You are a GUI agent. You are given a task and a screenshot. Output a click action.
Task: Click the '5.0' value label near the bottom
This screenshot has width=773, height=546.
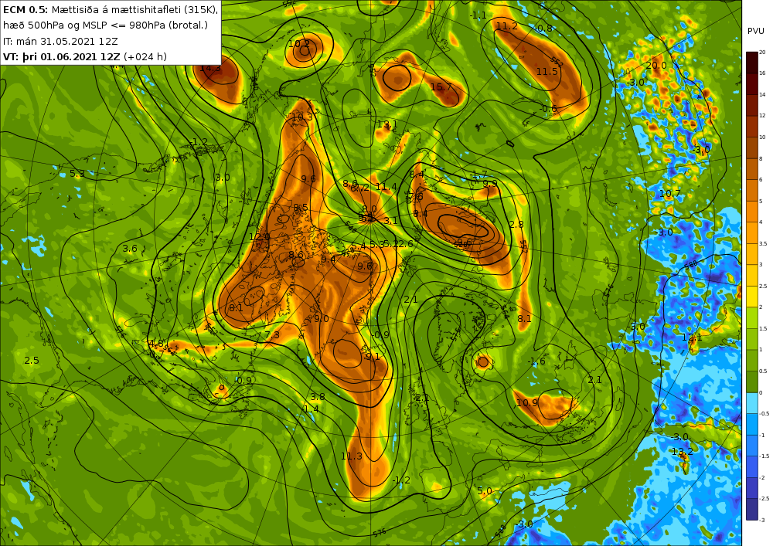pyautogui.click(x=485, y=491)
